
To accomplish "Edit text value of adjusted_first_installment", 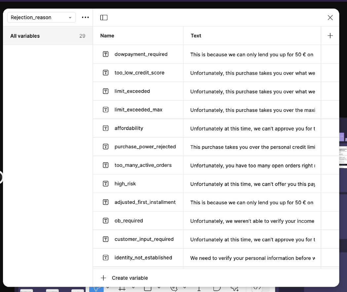I will (252, 202).
